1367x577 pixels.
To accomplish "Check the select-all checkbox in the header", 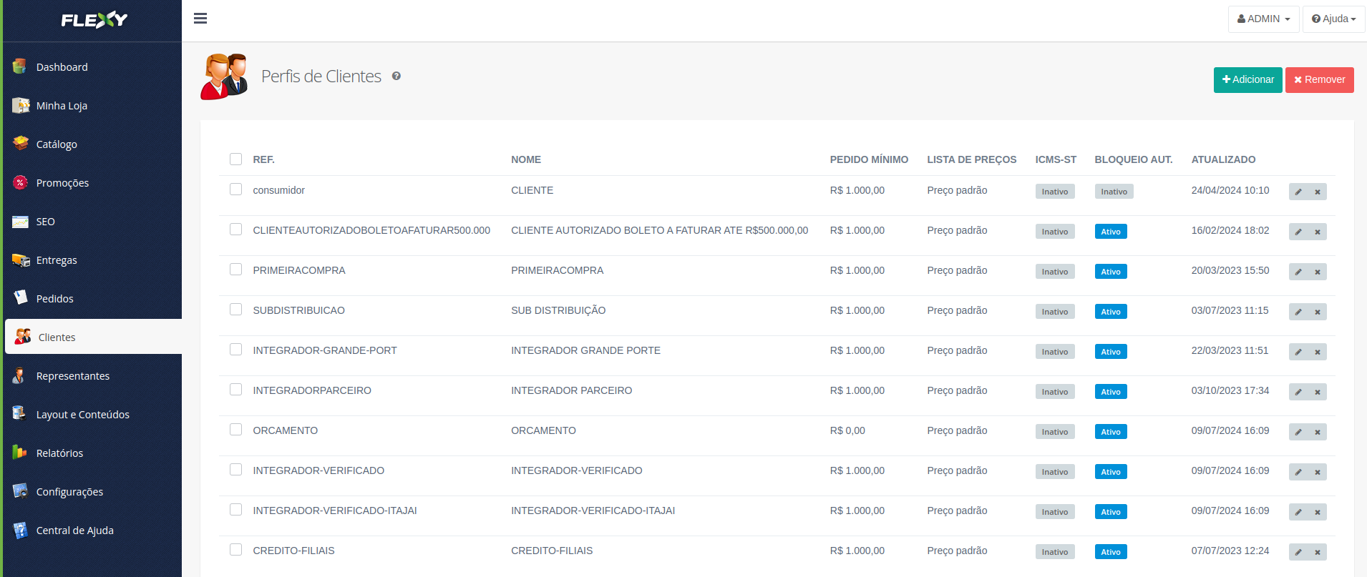I will 235,159.
